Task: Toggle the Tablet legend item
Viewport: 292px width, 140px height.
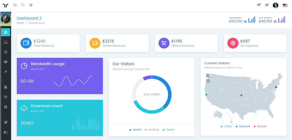Action: pyautogui.click(x=169, y=130)
